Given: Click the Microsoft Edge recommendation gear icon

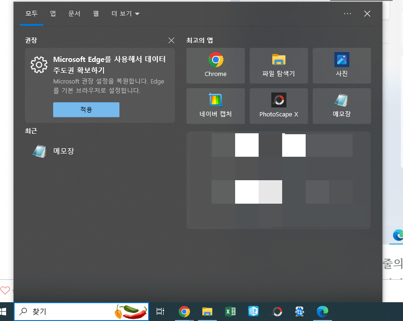Looking at the screenshot, I should [x=39, y=65].
